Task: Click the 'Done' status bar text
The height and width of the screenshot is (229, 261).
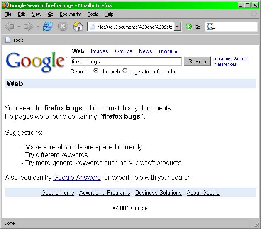Action: point(10,223)
